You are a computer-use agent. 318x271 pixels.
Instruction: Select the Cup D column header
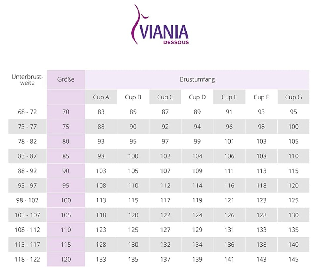pos(197,97)
